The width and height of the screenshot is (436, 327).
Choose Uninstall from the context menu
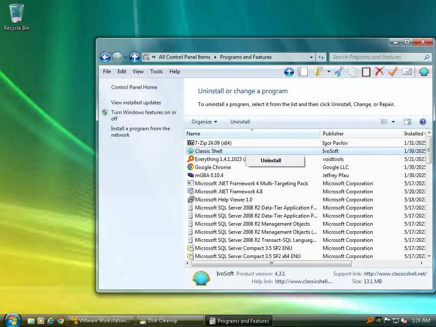tap(275, 161)
